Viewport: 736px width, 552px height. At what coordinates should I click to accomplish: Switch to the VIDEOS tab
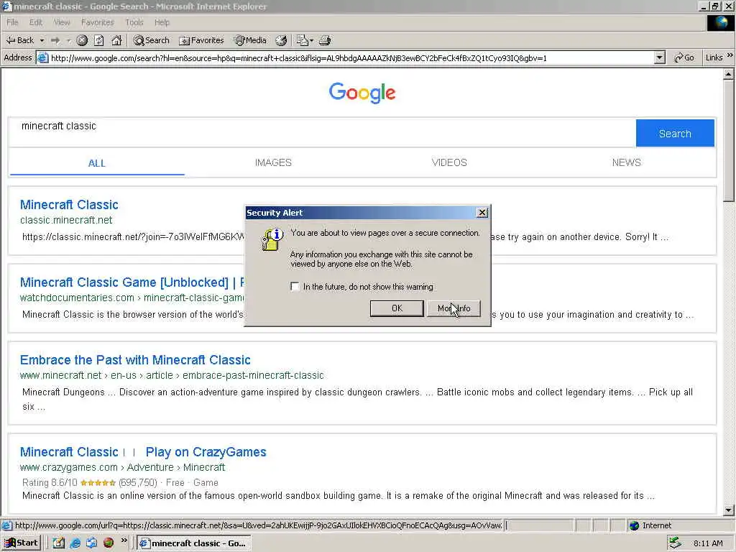(x=449, y=163)
